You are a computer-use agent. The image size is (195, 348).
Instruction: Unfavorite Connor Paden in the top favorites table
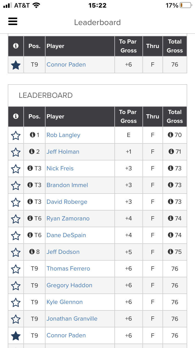[x=16, y=65]
